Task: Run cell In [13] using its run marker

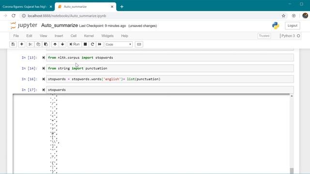Action: click(44, 58)
